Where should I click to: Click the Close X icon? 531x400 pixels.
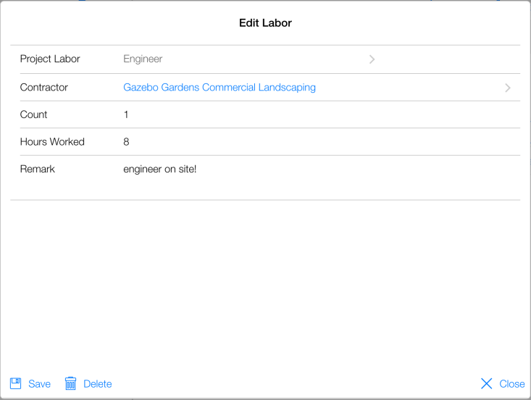tap(487, 383)
